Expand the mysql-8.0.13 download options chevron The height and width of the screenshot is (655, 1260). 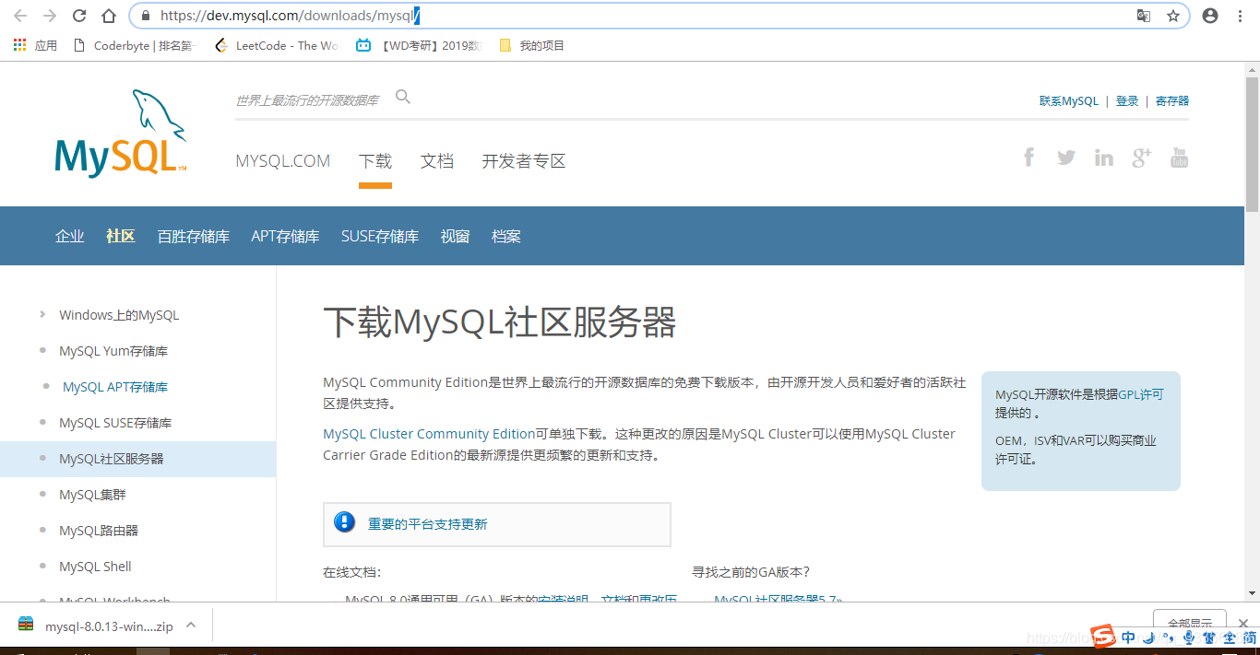[x=191, y=625]
